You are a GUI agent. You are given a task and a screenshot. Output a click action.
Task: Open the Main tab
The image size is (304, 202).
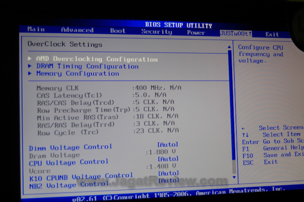(36, 29)
